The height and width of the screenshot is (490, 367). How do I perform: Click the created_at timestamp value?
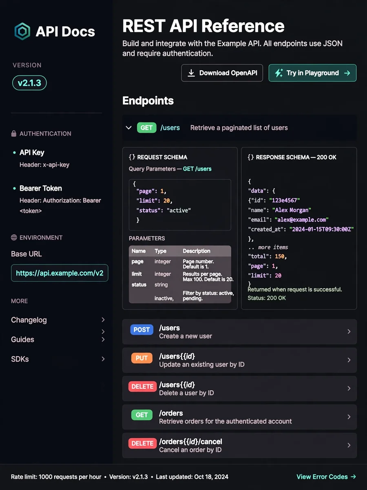[x=322, y=229]
